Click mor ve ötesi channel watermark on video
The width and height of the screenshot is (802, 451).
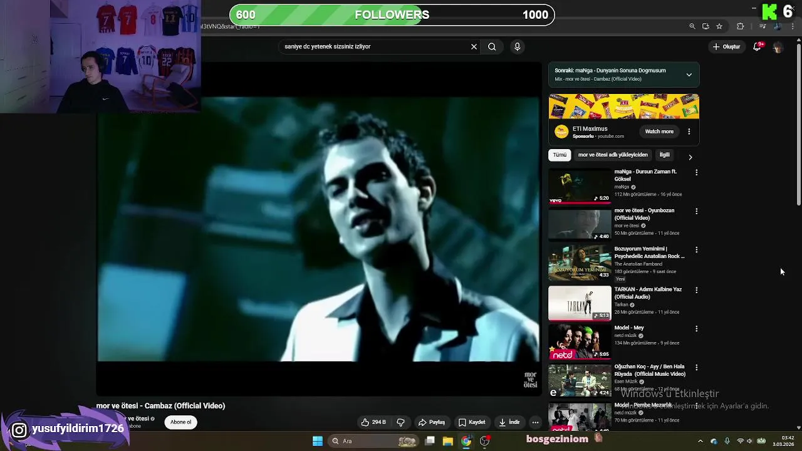point(531,380)
